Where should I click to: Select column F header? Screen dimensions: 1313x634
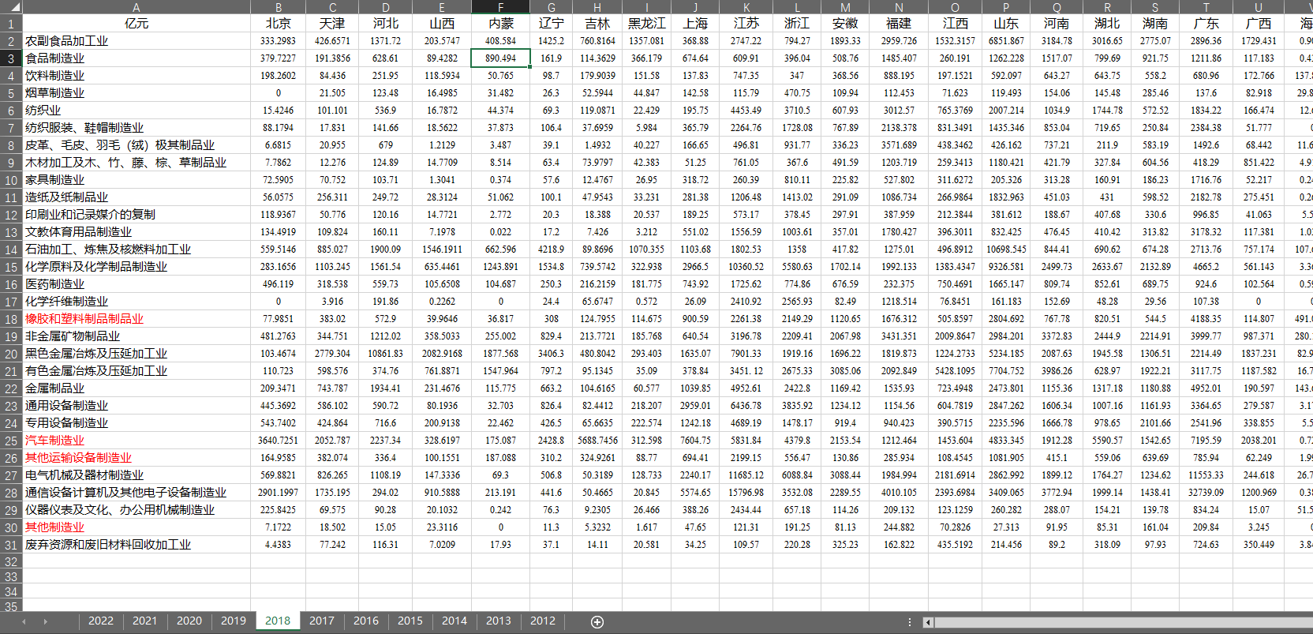point(500,7)
